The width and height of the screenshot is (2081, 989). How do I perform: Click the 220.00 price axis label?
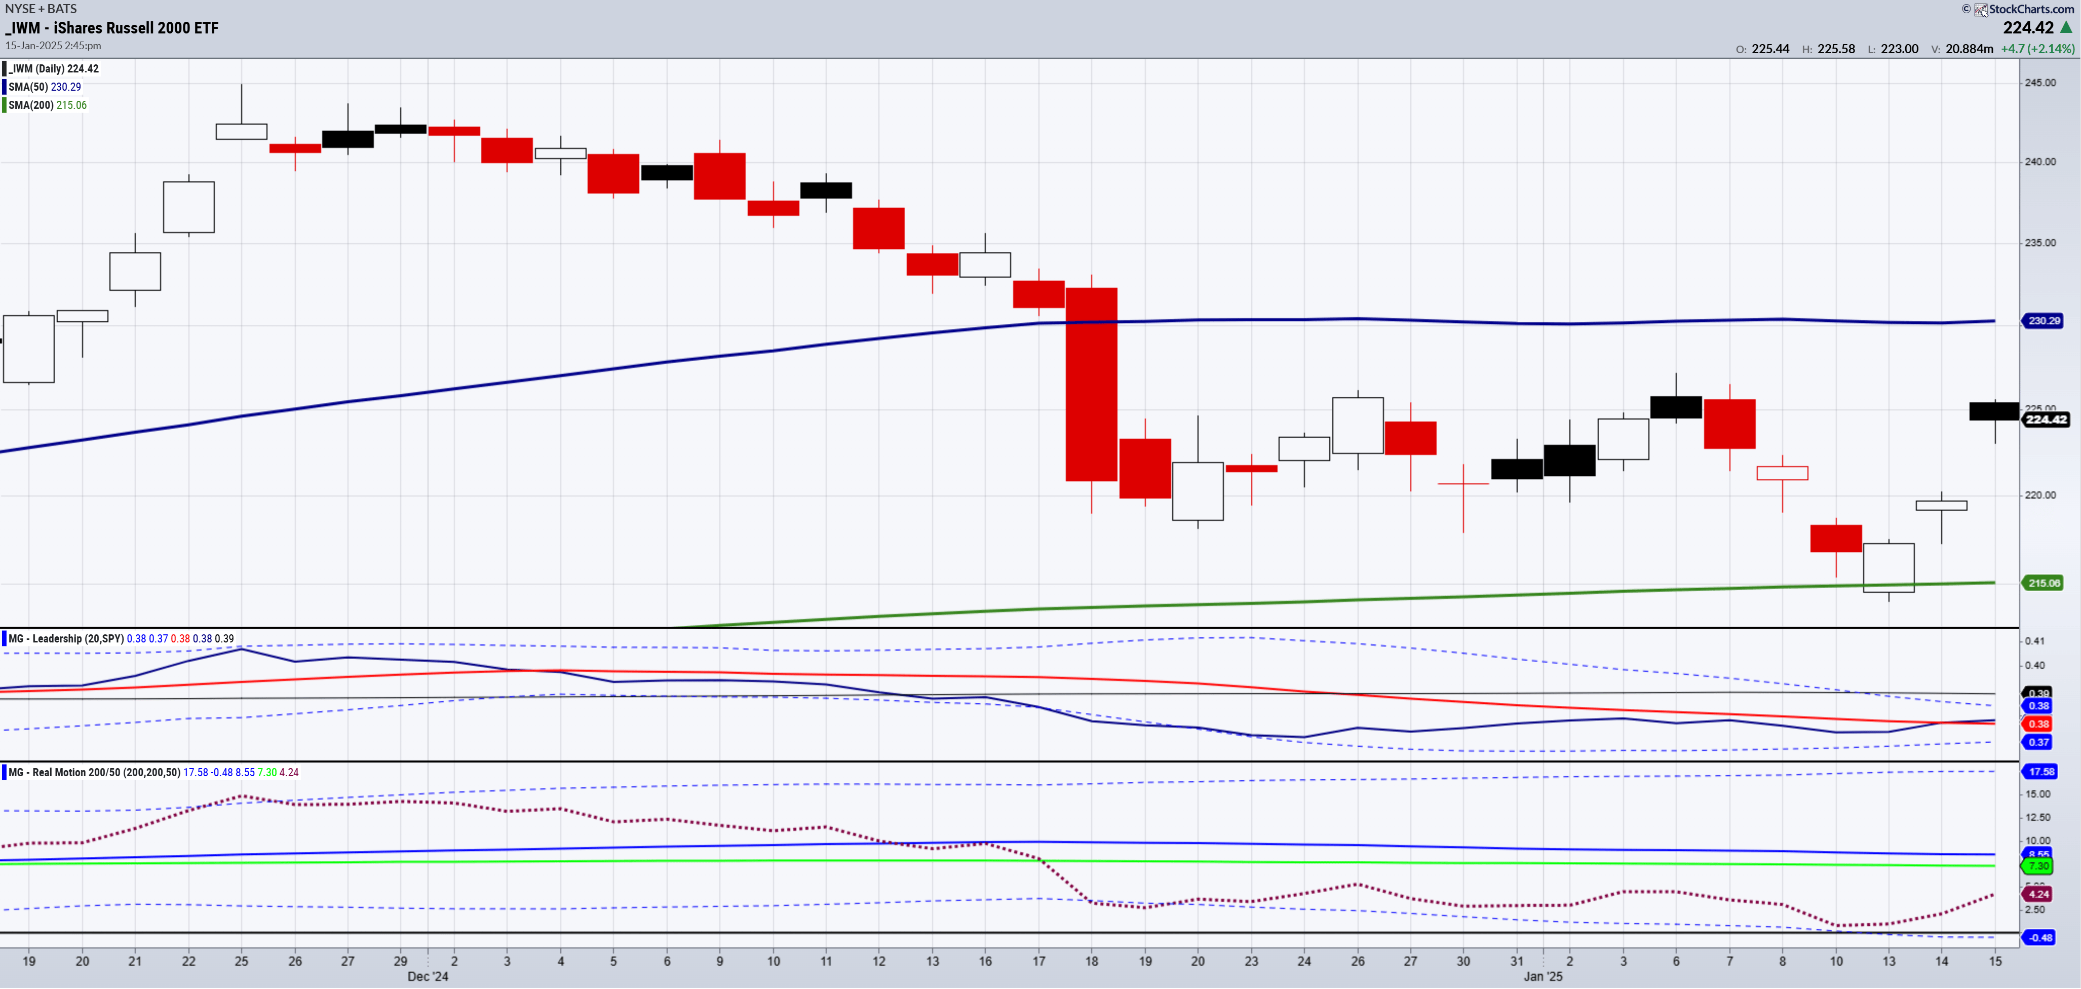pos(2040,494)
